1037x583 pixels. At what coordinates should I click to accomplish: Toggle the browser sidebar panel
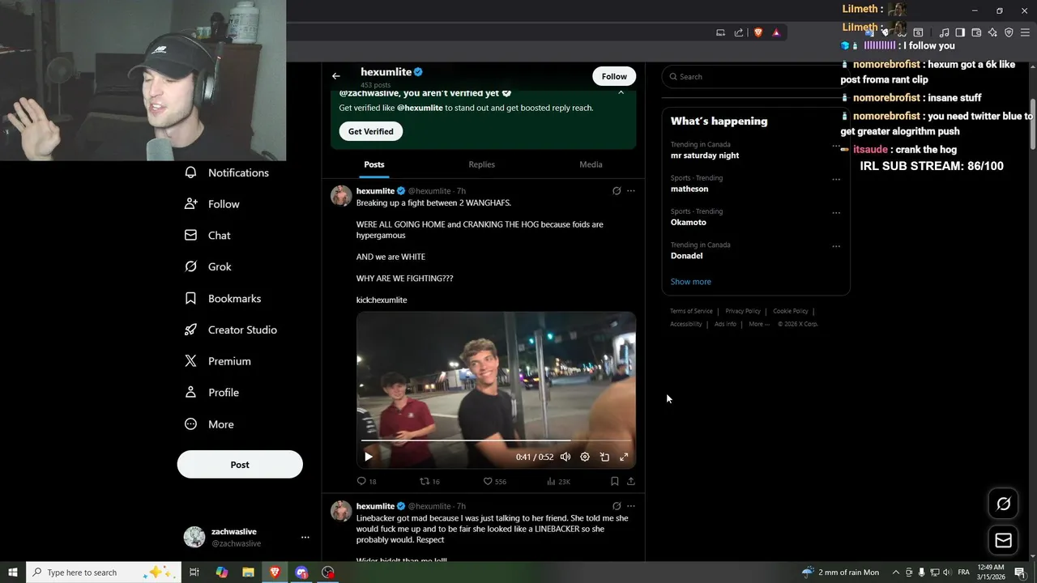coord(960,32)
